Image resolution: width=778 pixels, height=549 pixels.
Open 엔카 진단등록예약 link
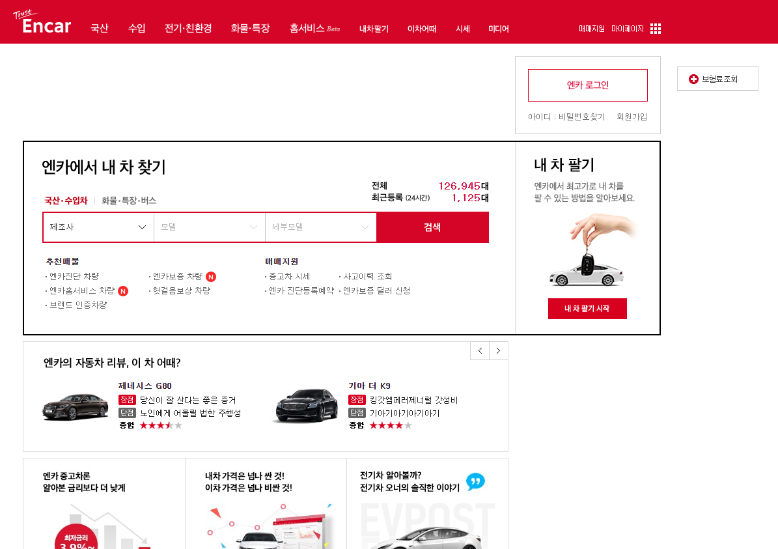click(x=301, y=291)
